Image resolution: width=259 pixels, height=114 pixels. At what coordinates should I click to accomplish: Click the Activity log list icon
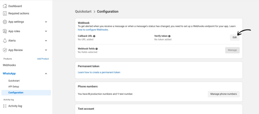coord(5,106)
